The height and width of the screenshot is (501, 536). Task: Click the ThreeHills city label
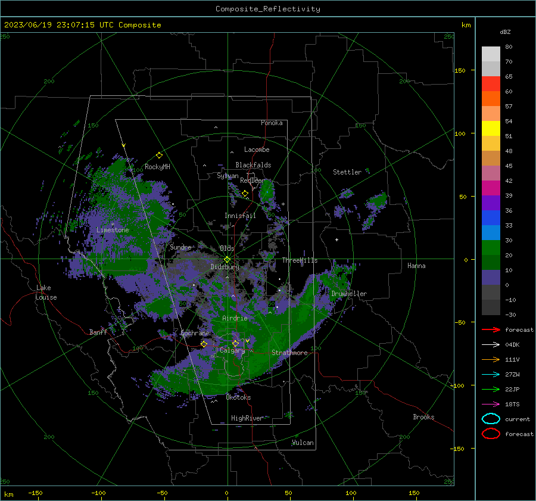coord(300,260)
